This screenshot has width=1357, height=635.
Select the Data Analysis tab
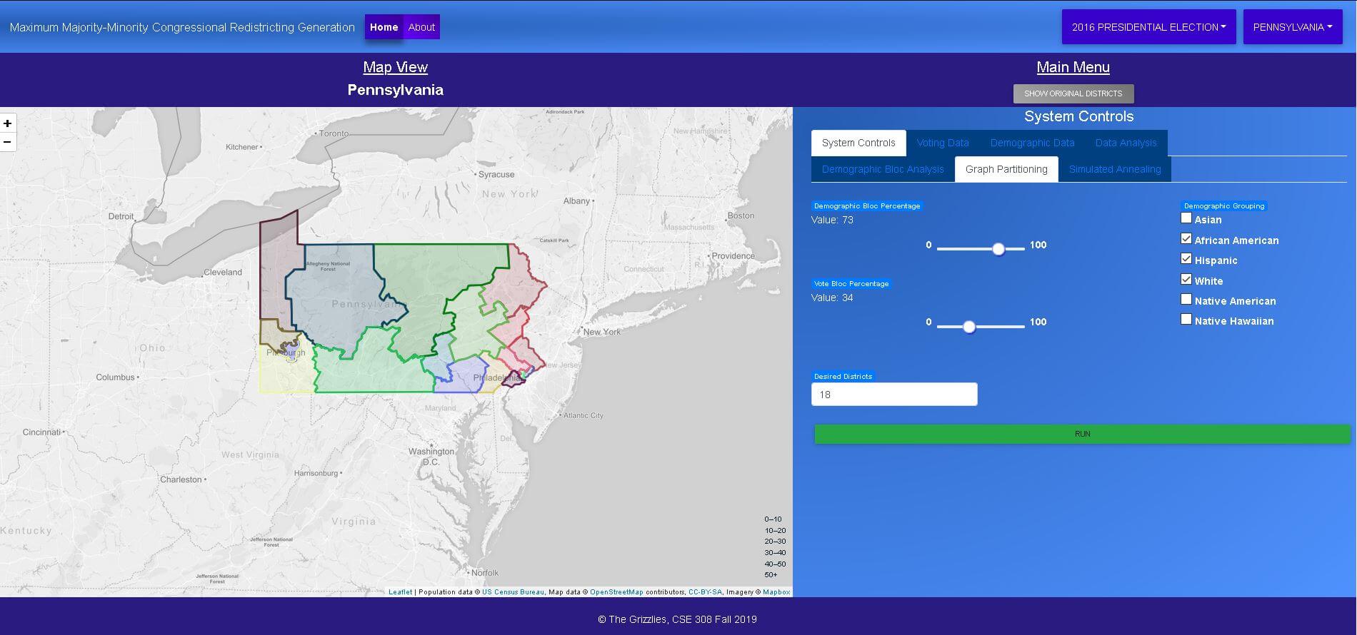1126,143
